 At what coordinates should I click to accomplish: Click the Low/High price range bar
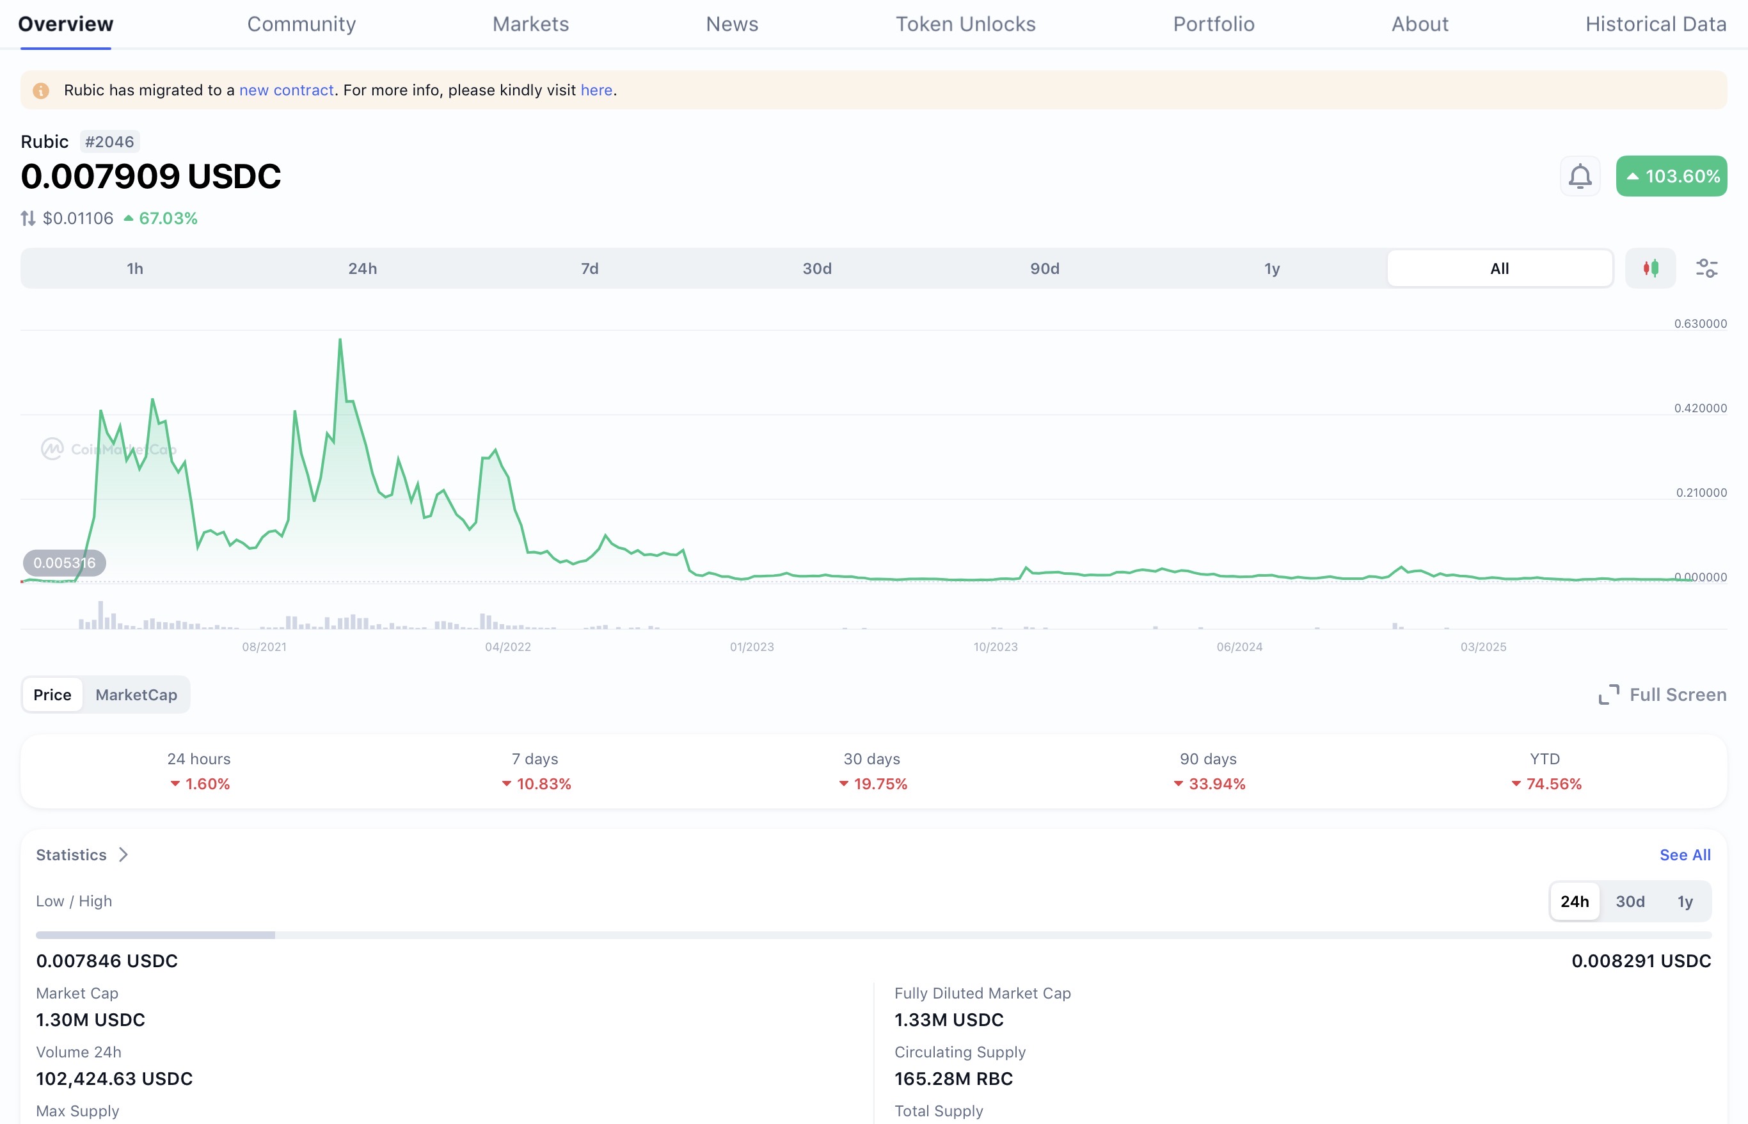click(873, 935)
